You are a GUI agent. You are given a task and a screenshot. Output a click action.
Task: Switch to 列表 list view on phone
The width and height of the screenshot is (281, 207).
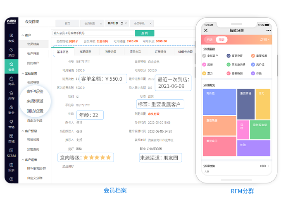point(210,40)
